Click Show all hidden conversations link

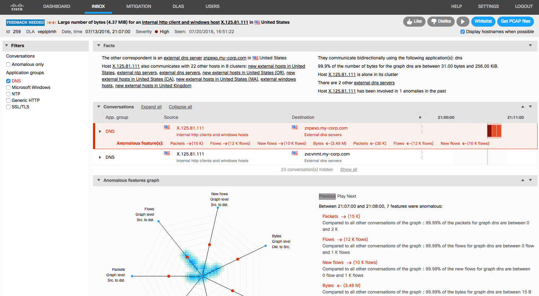coord(348,170)
